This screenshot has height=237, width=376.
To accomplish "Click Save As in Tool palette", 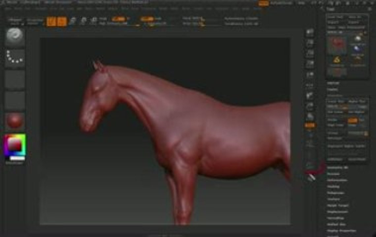I will [355, 17].
